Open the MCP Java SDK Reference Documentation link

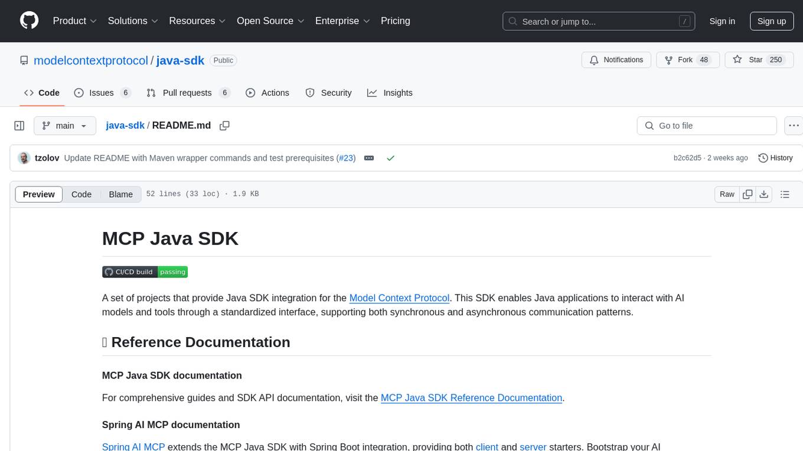click(x=471, y=398)
